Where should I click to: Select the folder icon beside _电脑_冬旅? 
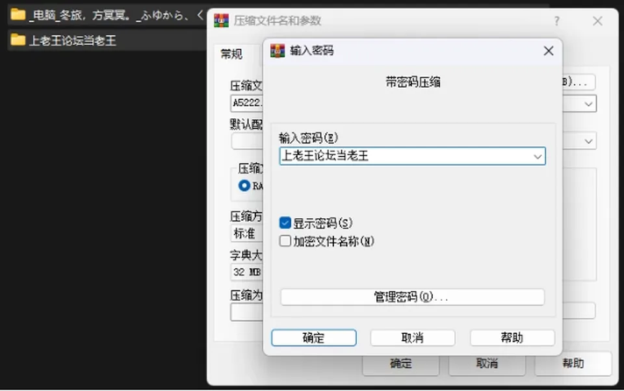(18, 15)
